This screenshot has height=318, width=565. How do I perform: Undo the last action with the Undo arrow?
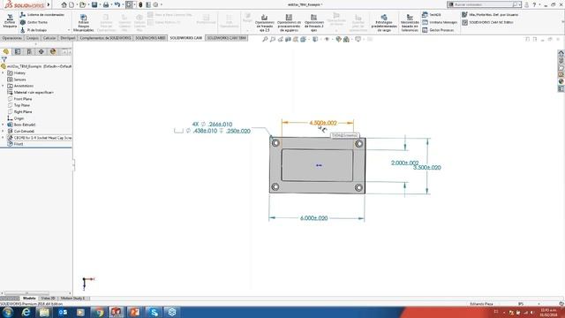tap(117, 4)
